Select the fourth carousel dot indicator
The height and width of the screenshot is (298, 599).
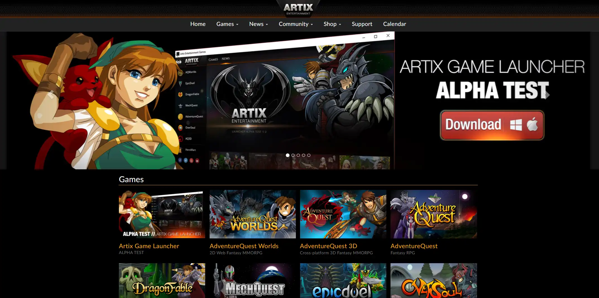coord(303,155)
